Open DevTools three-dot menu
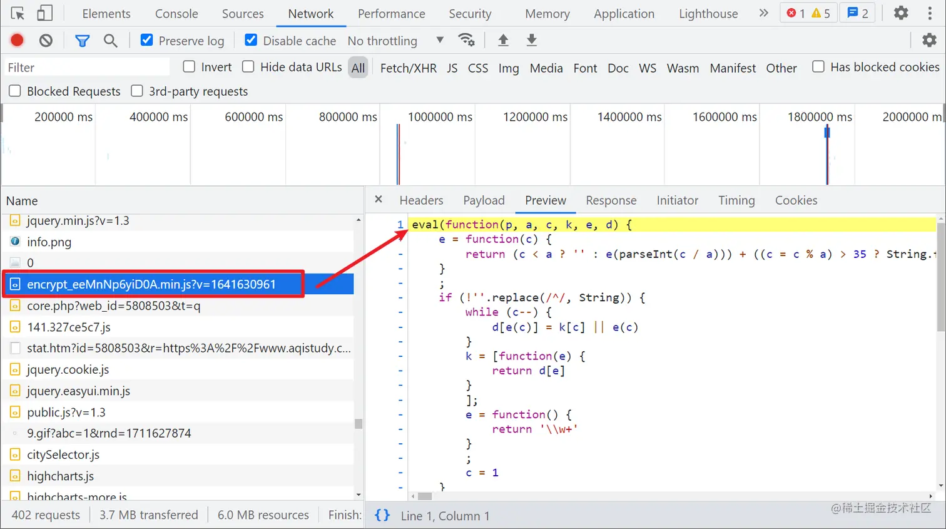 (930, 13)
